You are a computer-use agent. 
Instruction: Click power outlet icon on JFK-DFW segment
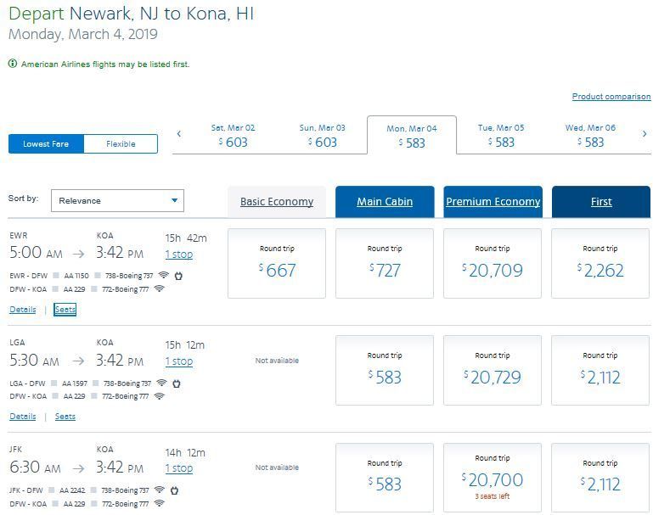[x=174, y=490]
